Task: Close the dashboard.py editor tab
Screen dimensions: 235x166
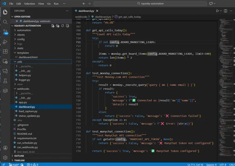Action: click(x=97, y=11)
